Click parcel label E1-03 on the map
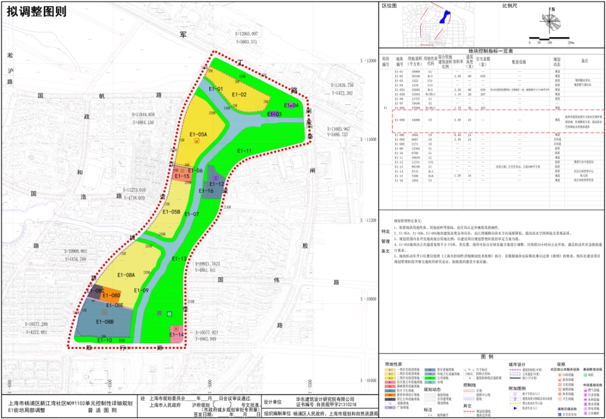Viewport: 606px width, 419px height. point(274,114)
